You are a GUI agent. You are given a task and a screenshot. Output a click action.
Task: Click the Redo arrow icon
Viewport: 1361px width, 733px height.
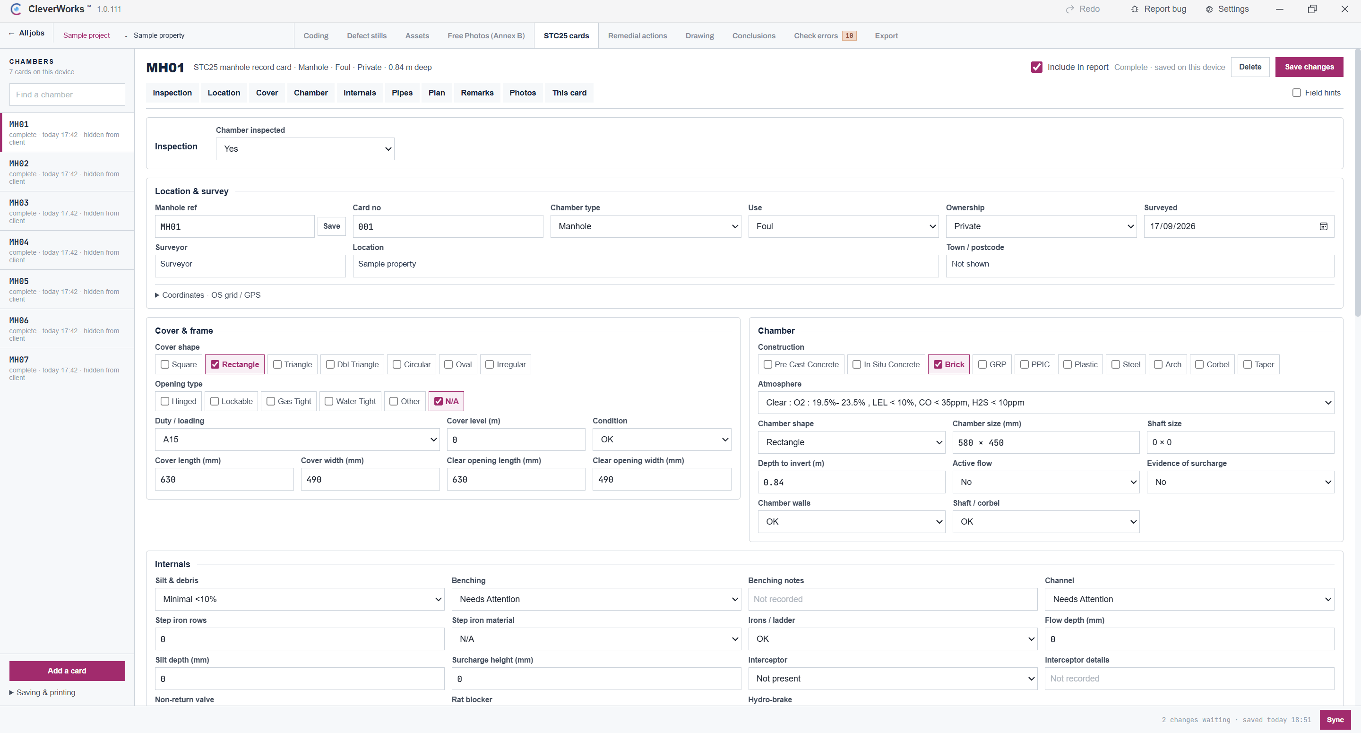pyautogui.click(x=1070, y=9)
